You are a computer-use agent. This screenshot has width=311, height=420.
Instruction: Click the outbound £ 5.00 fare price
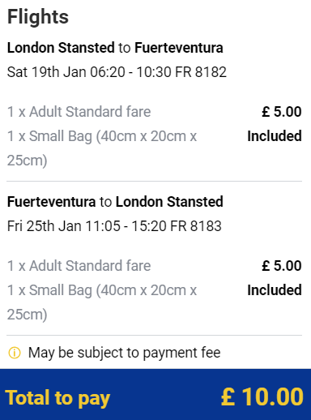click(x=282, y=112)
